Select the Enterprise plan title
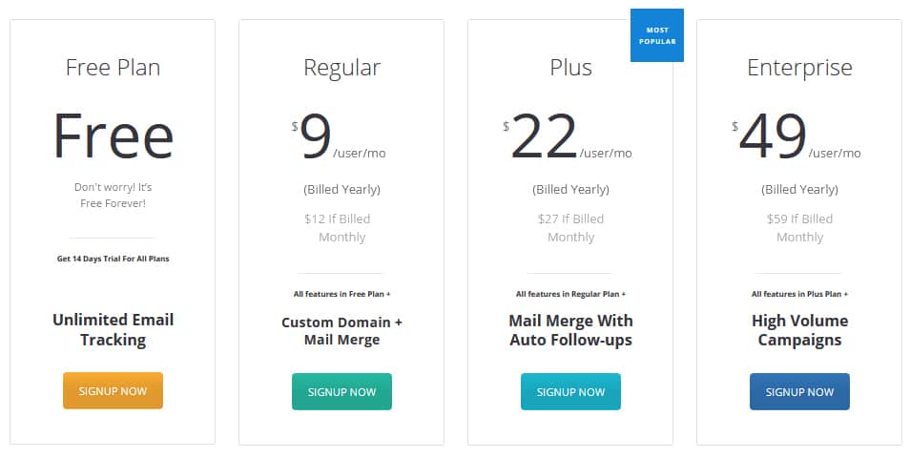 point(799,68)
